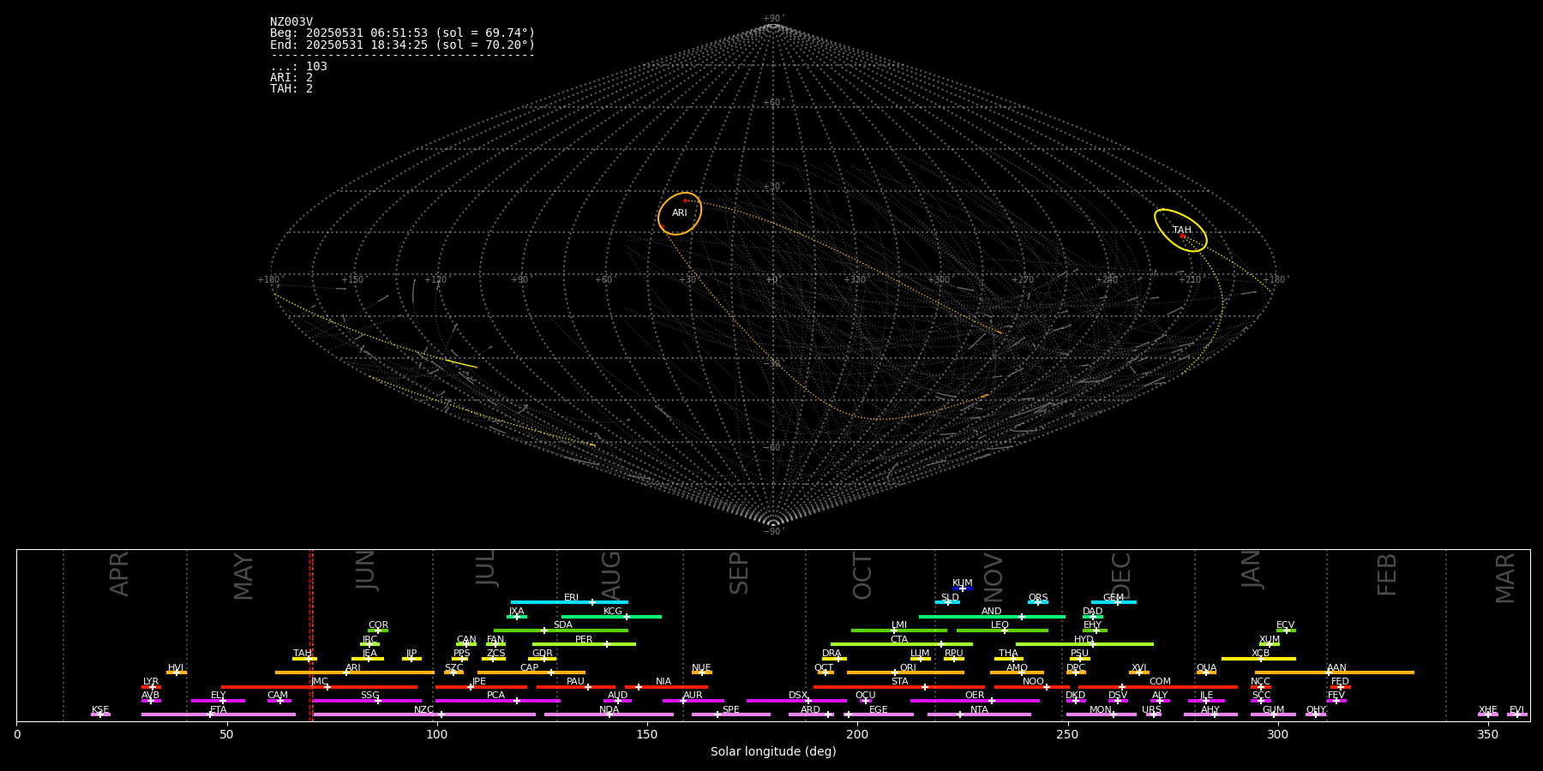Click the PER shower bar in the timeline
Image resolution: width=1543 pixels, height=771 pixels.
coord(584,644)
